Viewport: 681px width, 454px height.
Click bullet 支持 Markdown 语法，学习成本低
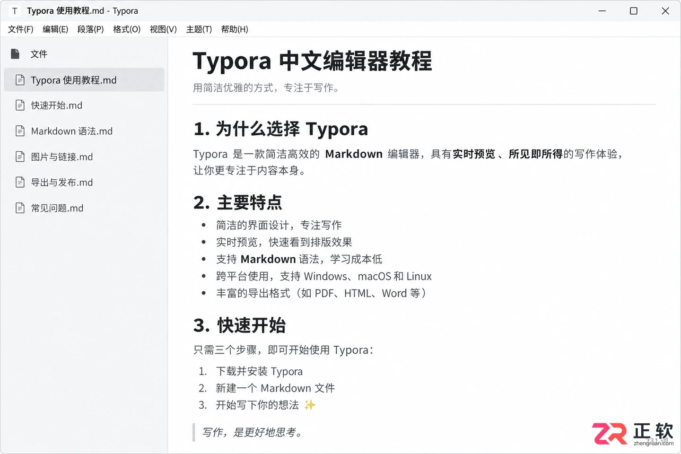coord(299,259)
